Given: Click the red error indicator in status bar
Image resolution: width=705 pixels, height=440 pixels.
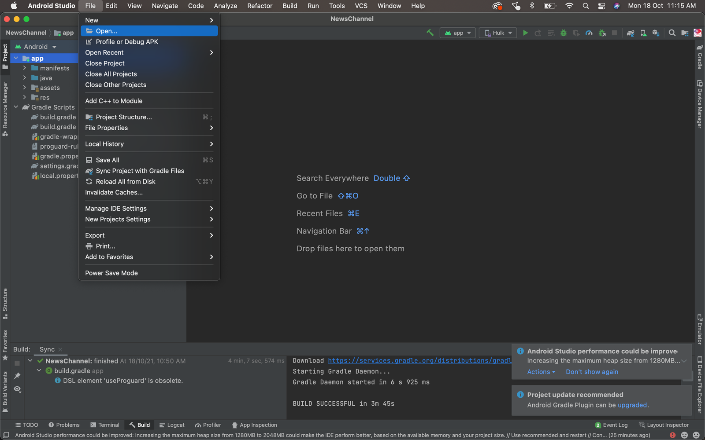Looking at the screenshot, I should (672, 435).
